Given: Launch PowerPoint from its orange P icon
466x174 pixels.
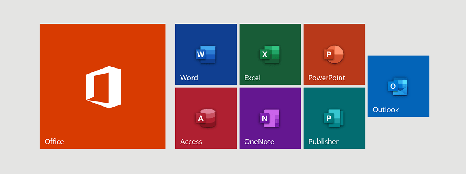Looking at the screenshot, I should [334, 54].
